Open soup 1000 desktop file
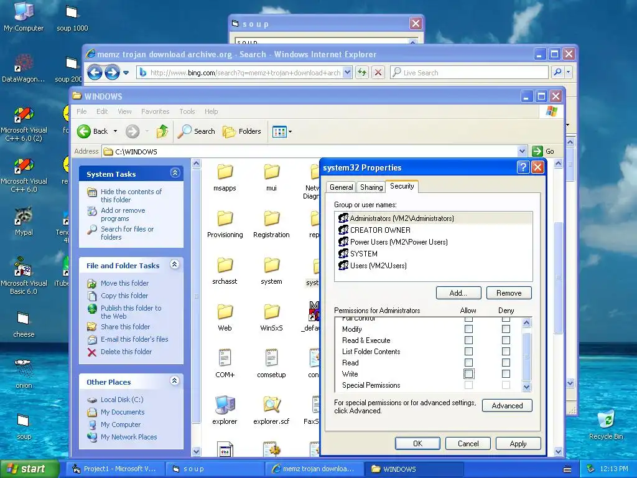 coord(72,17)
